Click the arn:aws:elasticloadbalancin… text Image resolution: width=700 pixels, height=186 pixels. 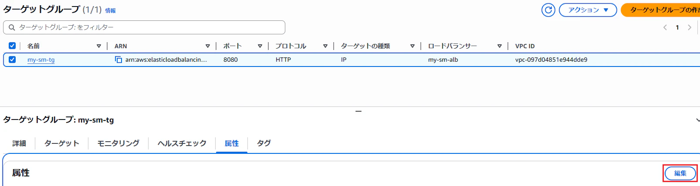tap(166, 60)
